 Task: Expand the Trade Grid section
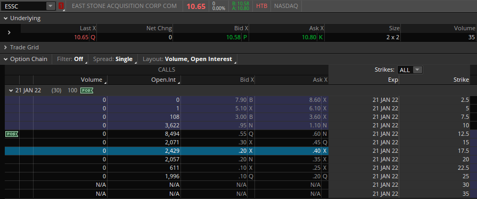5,47
